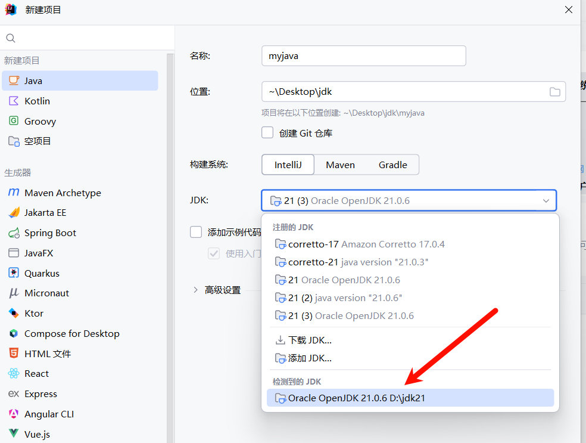Focus the project type search field
The height and width of the screenshot is (443, 586).
(87, 38)
